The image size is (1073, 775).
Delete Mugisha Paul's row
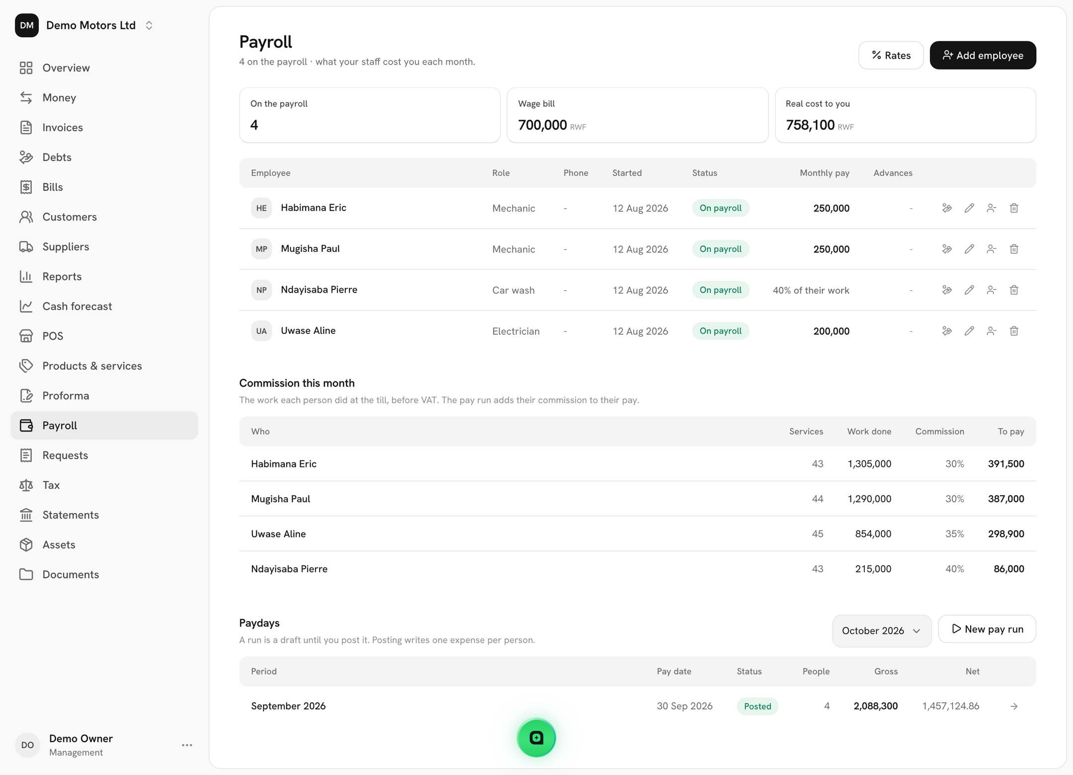pos(1014,249)
